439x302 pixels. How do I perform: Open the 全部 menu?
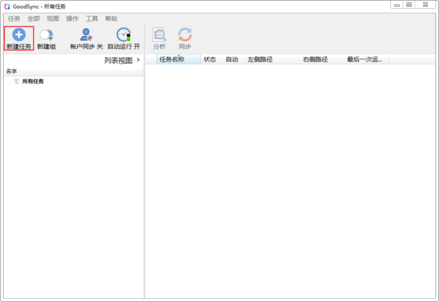[x=34, y=18]
